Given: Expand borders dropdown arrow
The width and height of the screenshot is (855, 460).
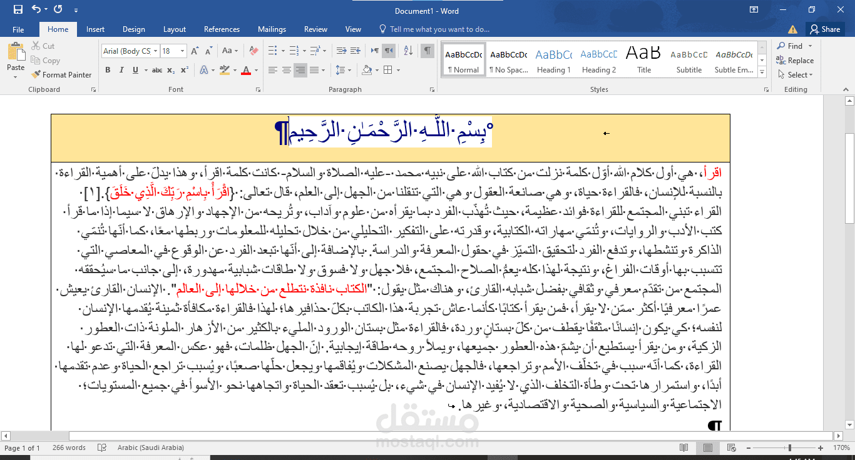Looking at the screenshot, I should (397, 70).
